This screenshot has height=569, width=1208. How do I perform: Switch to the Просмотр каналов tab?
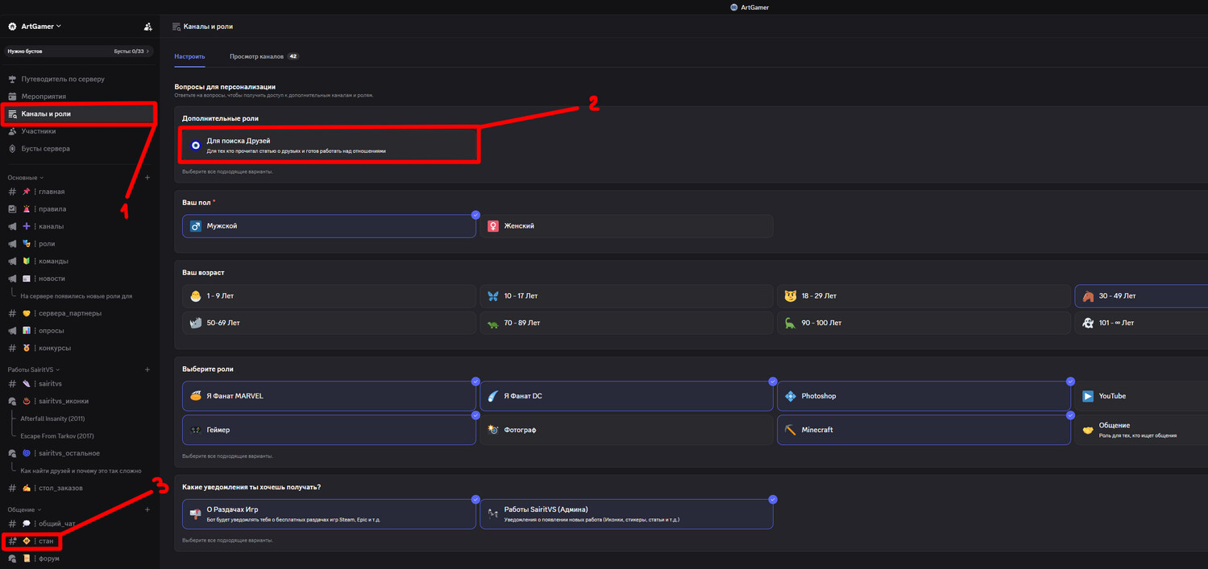[x=264, y=56]
